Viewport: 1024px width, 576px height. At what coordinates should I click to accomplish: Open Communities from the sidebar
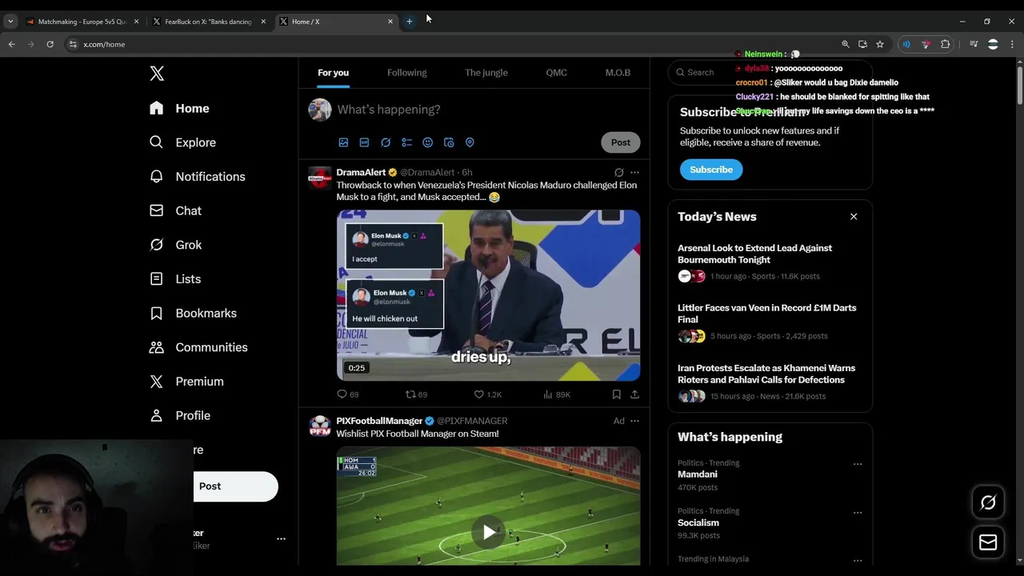click(x=198, y=347)
